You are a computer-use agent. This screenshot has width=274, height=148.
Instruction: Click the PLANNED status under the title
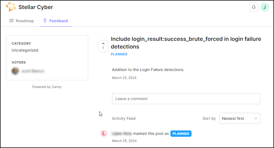pyautogui.click(x=119, y=54)
